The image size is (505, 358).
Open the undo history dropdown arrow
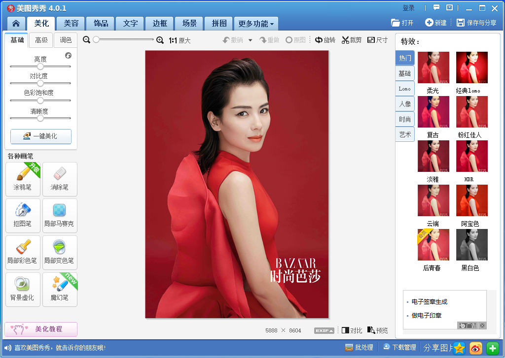(250, 40)
